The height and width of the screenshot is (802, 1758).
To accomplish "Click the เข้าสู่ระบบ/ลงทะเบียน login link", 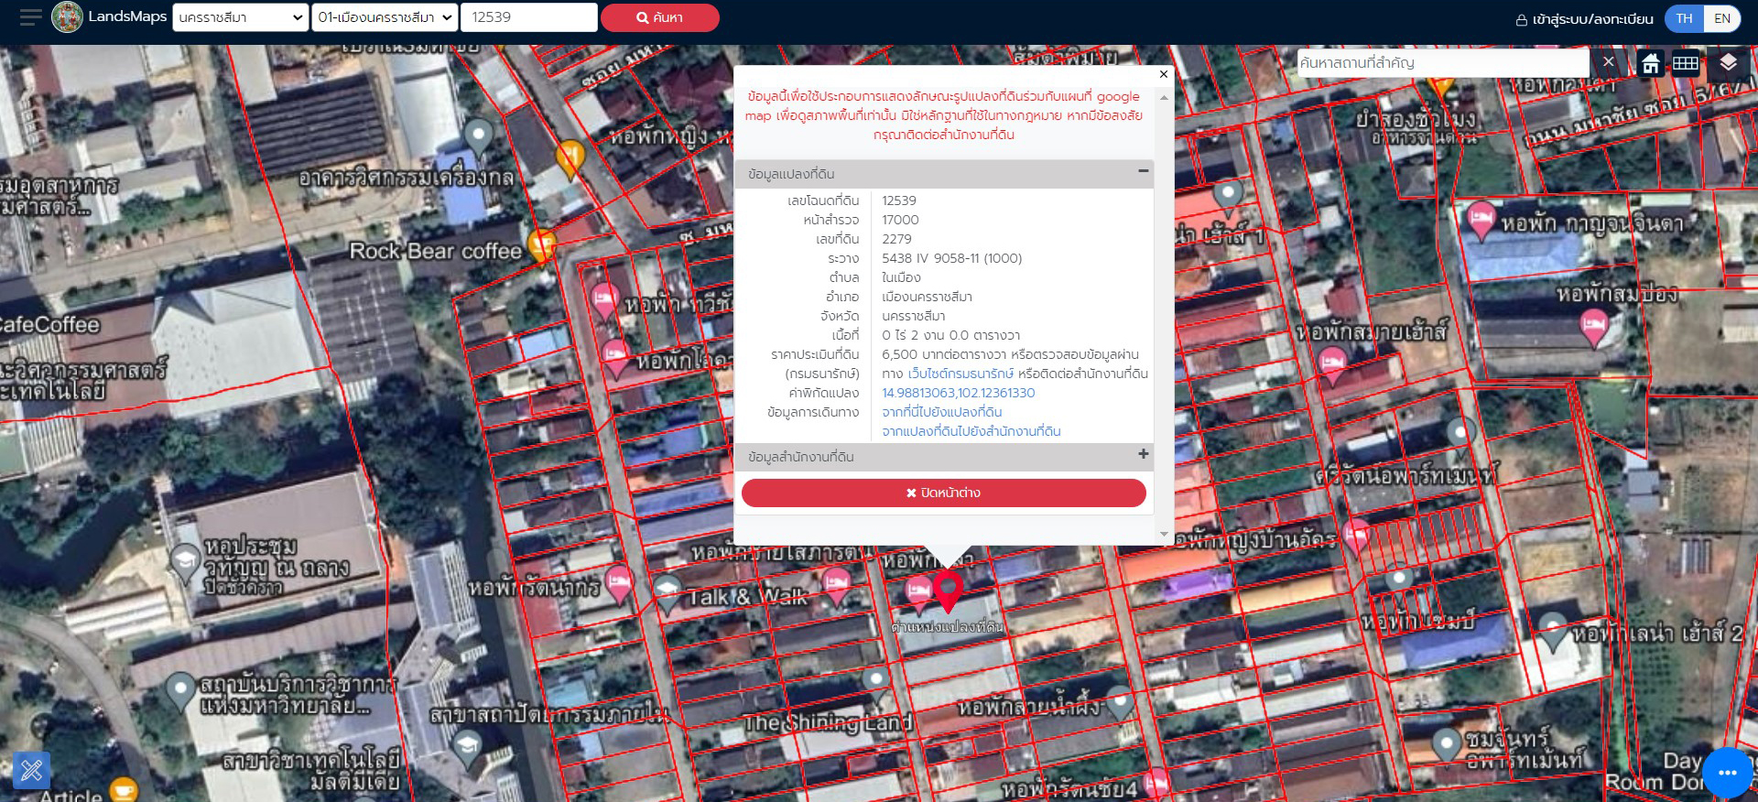I will pyautogui.click(x=1585, y=19).
